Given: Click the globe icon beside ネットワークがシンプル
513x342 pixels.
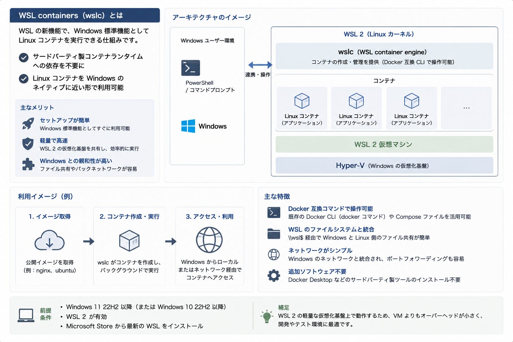Looking at the screenshot, I should coord(274,254).
